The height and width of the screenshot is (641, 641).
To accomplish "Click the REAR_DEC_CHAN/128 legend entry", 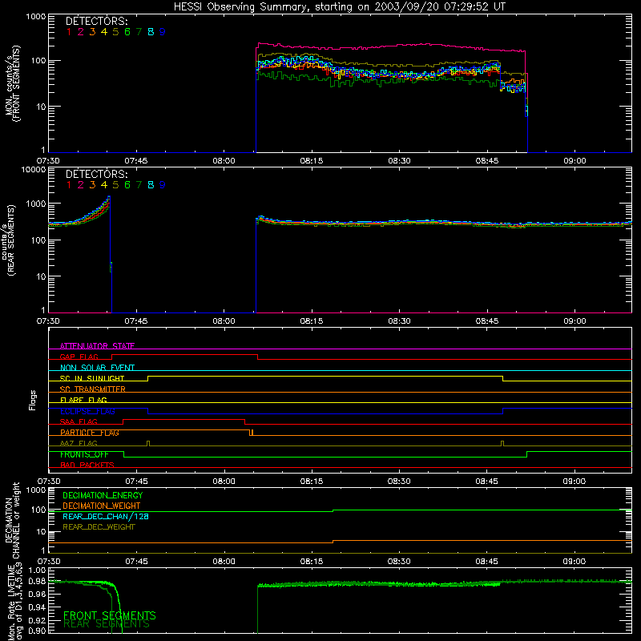I will click(106, 517).
